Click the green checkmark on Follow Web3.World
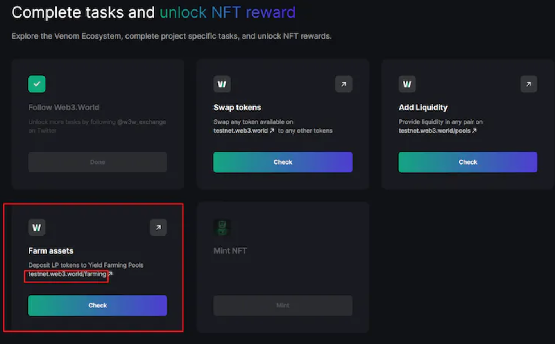The image size is (555, 344). (37, 84)
